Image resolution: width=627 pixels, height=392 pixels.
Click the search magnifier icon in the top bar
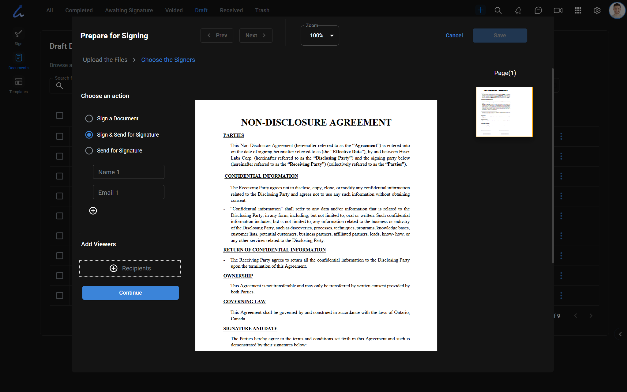[498, 10]
